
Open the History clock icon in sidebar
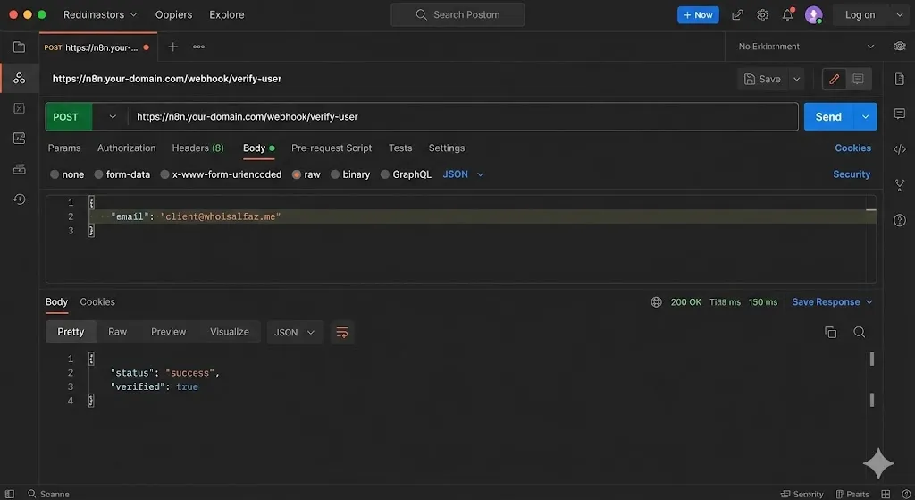(20, 199)
